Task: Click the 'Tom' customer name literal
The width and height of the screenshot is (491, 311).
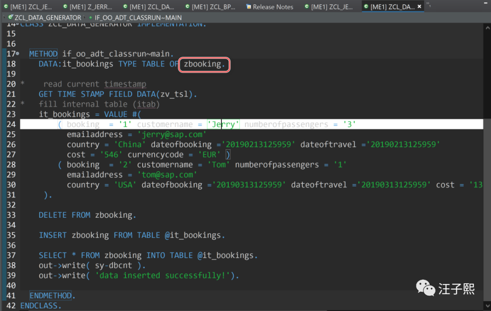Action: [x=218, y=164]
